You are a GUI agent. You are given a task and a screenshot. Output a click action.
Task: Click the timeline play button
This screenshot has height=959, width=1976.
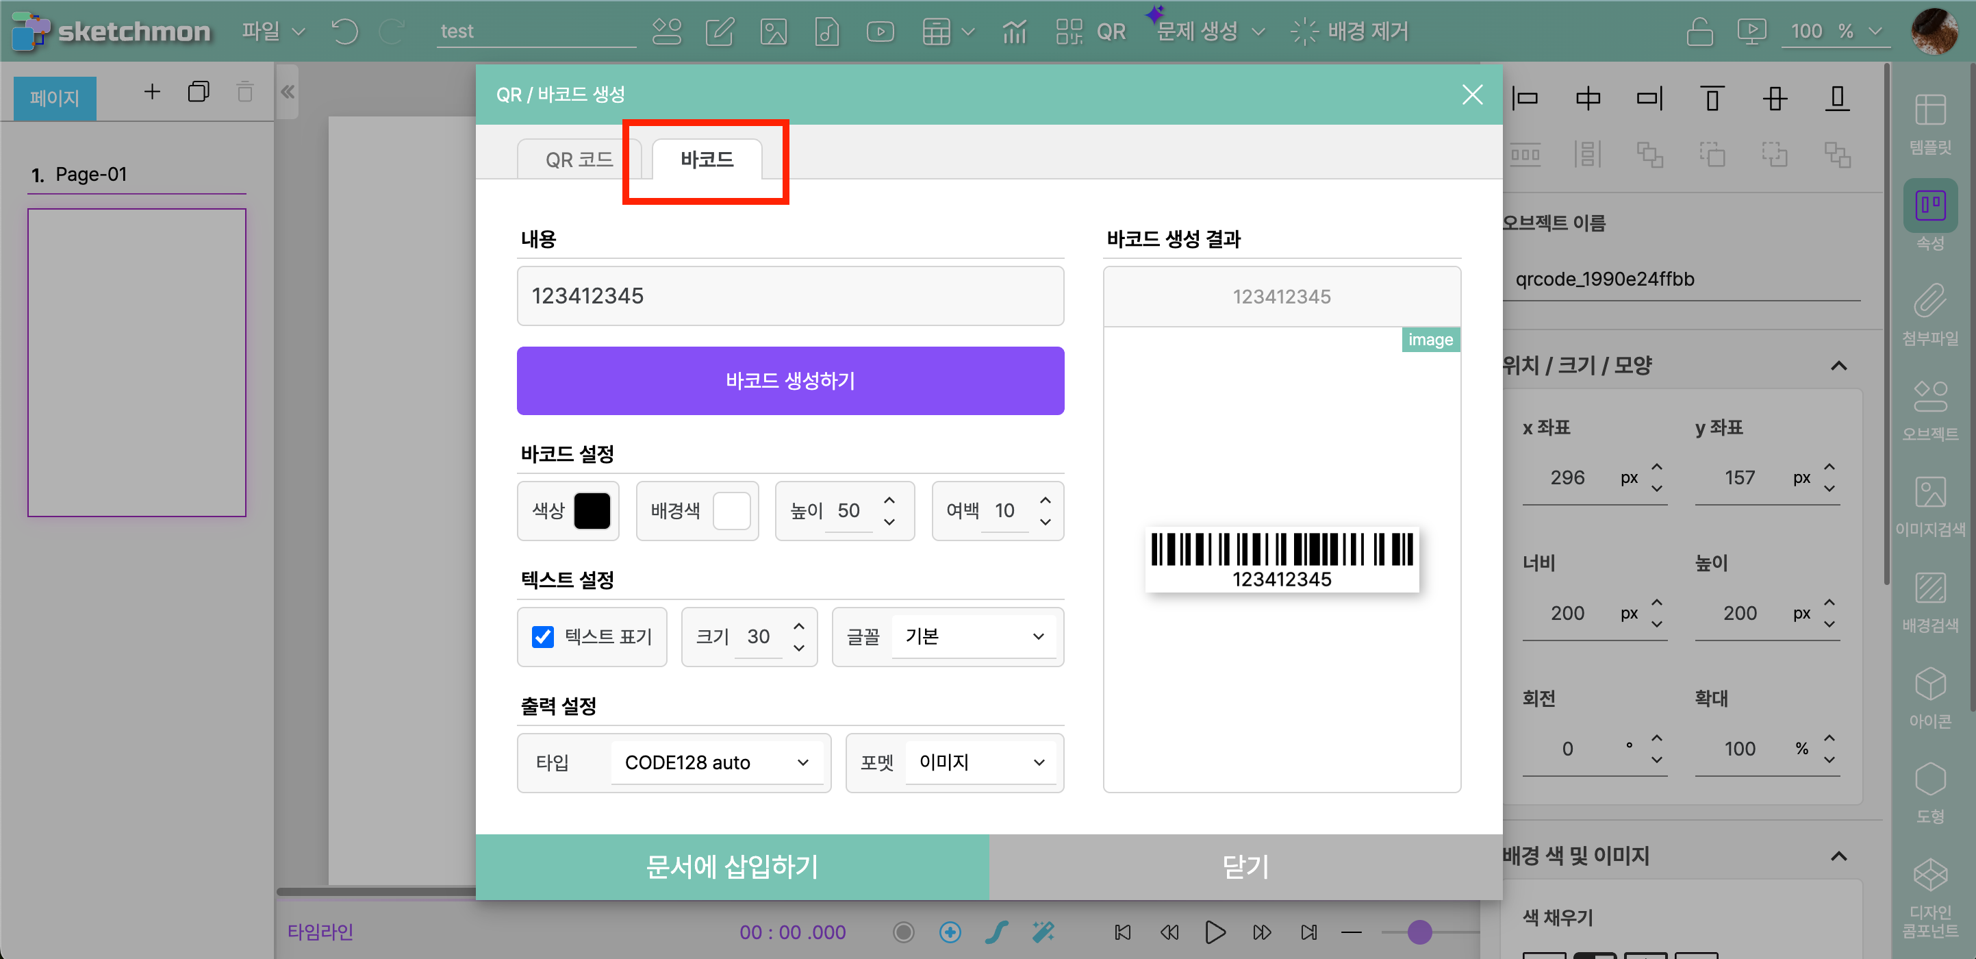pyautogui.click(x=1215, y=932)
